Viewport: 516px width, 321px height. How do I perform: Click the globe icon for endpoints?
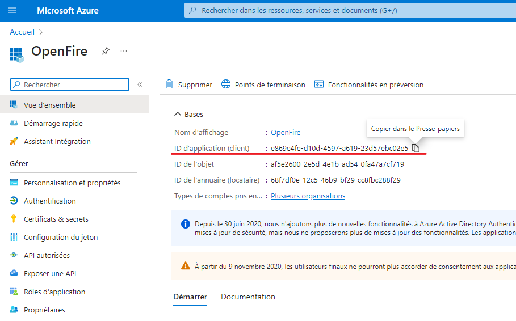pyautogui.click(x=226, y=84)
